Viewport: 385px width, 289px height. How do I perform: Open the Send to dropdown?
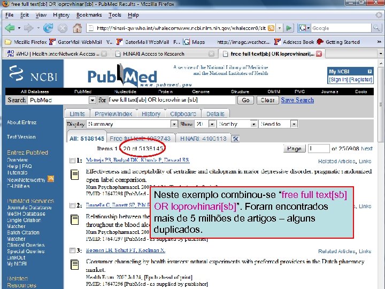point(294,124)
